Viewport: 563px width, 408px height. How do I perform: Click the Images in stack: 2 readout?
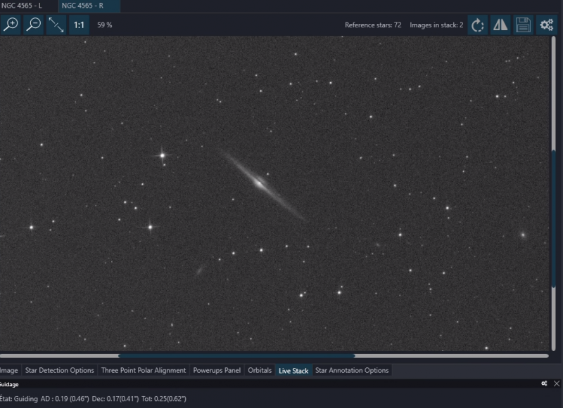(x=436, y=25)
